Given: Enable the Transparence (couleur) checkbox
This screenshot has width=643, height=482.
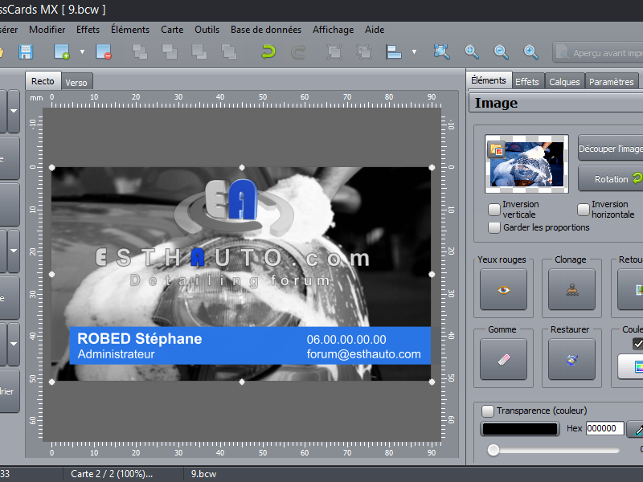Looking at the screenshot, I should 488,411.
